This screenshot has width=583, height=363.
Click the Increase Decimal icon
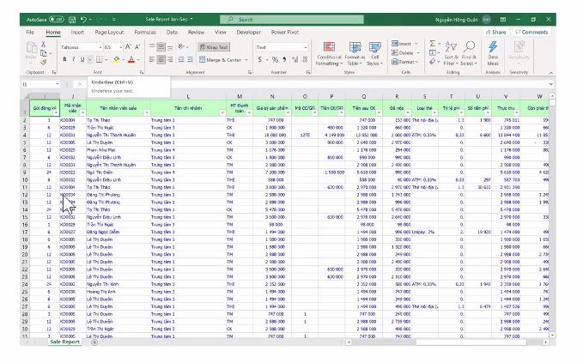295,59
